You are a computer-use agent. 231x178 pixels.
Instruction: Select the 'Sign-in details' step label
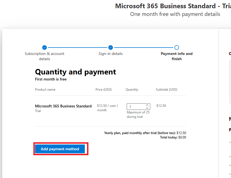[111, 54]
